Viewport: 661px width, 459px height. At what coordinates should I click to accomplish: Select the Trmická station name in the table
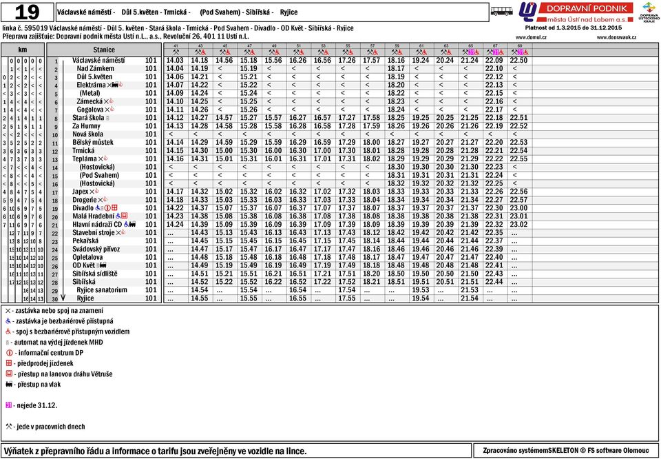point(83,151)
